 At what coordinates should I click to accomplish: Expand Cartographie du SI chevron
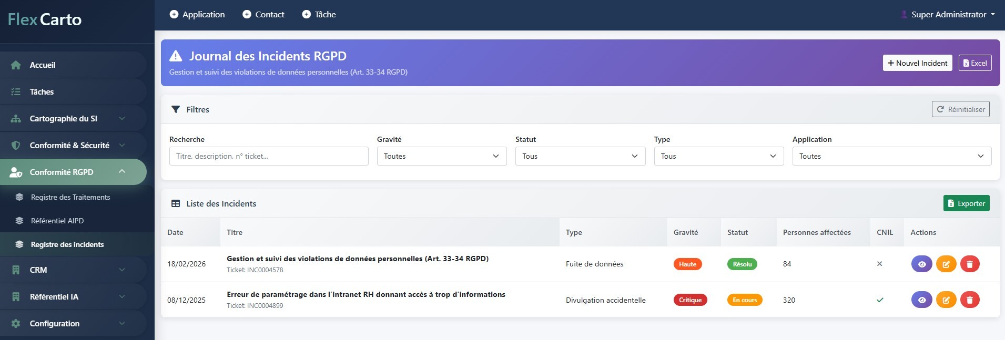[122, 119]
